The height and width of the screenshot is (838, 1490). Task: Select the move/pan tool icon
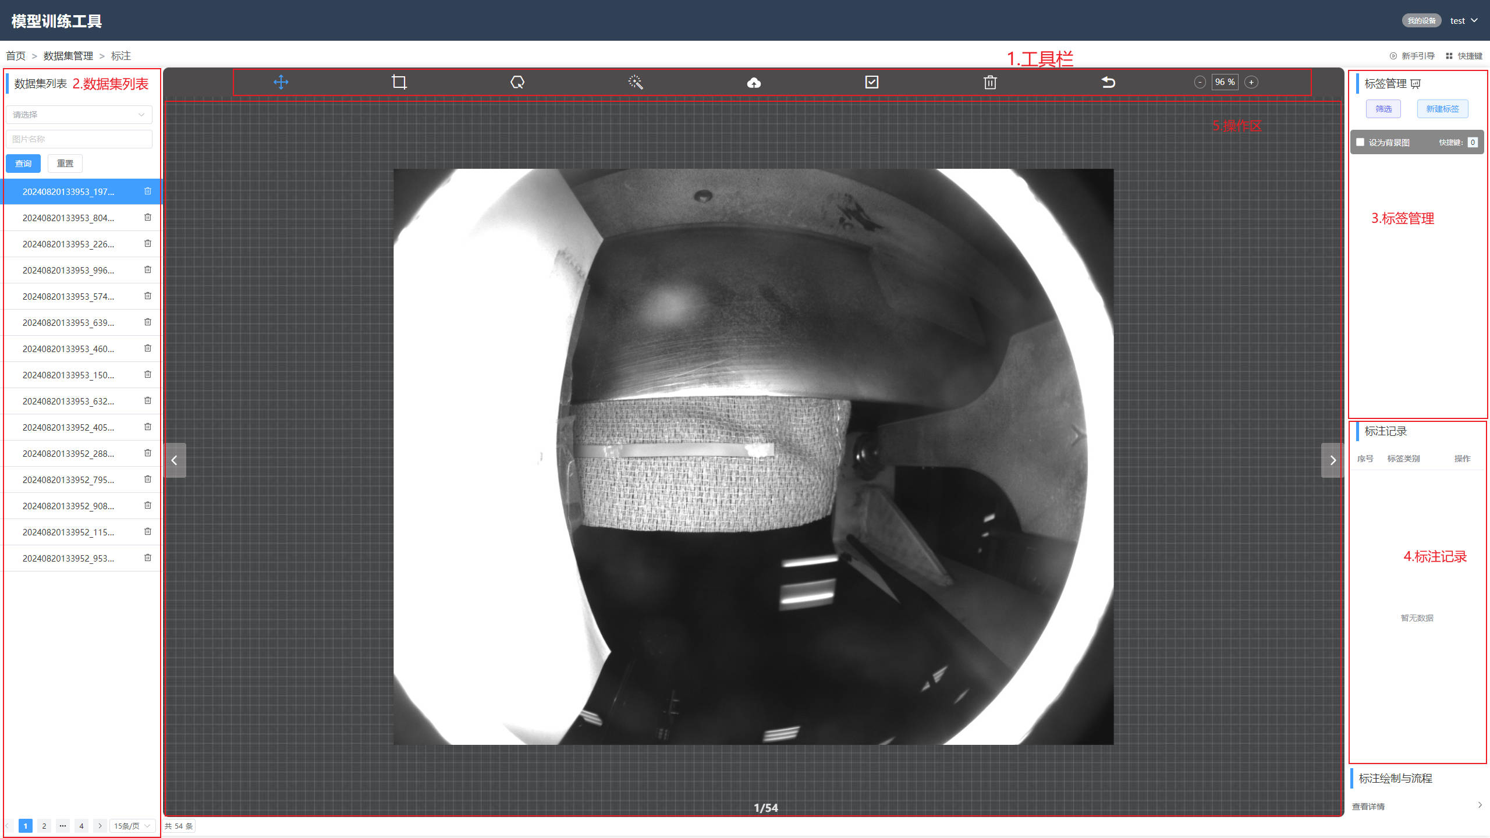281,82
